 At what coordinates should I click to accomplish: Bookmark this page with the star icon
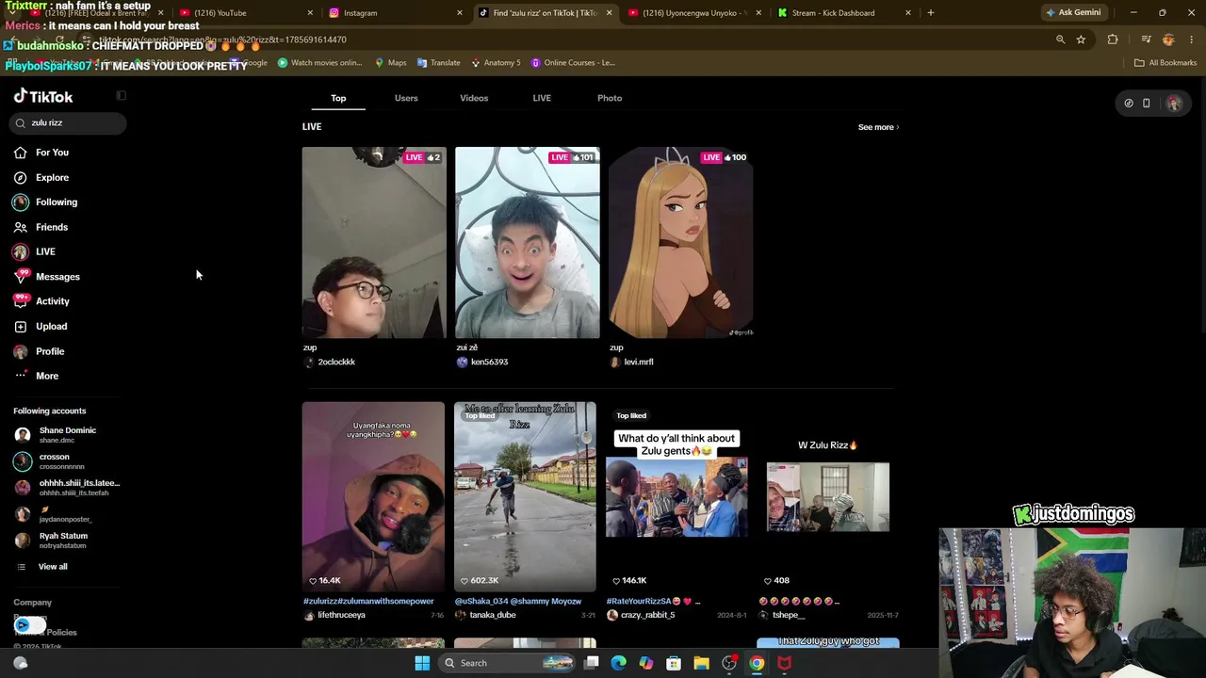pos(1081,40)
